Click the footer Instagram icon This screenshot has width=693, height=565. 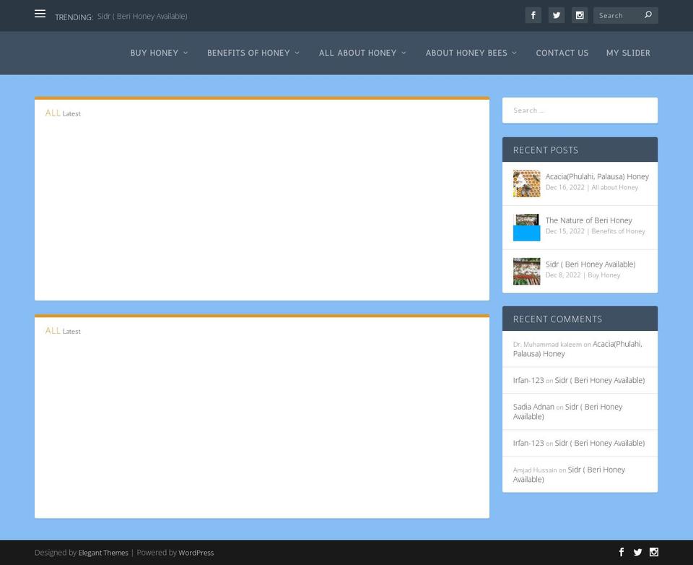(x=654, y=552)
